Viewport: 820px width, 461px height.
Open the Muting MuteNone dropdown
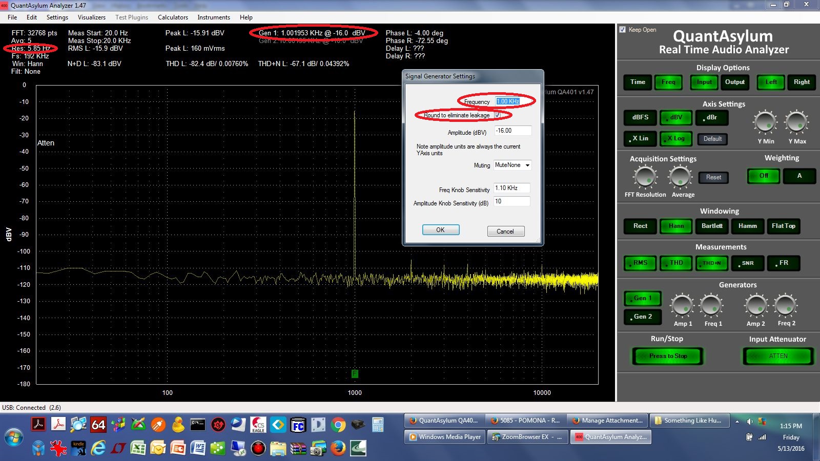click(x=512, y=165)
